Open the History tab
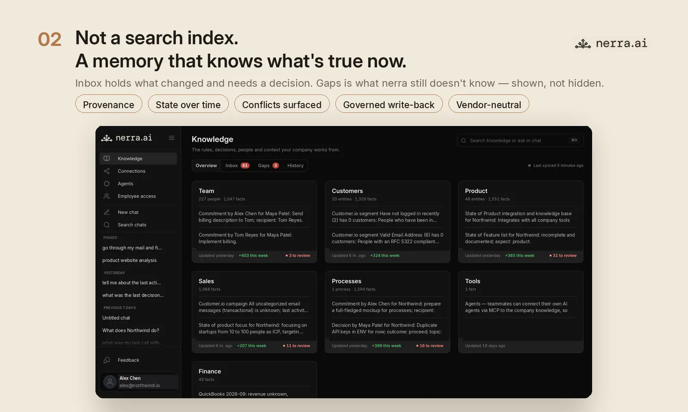688x412 pixels. (295, 166)
